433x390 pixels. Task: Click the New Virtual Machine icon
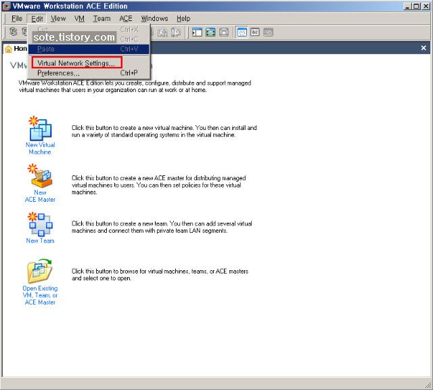click(x=41, y=129)
